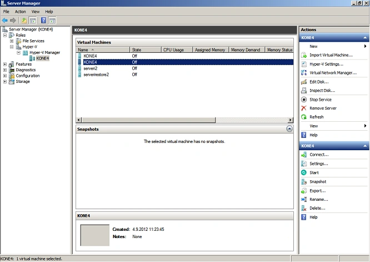The width and height of the screenshot is (370, 262).
Task: Collapse the Hyper-V Manager node
Action: [18, 52]
